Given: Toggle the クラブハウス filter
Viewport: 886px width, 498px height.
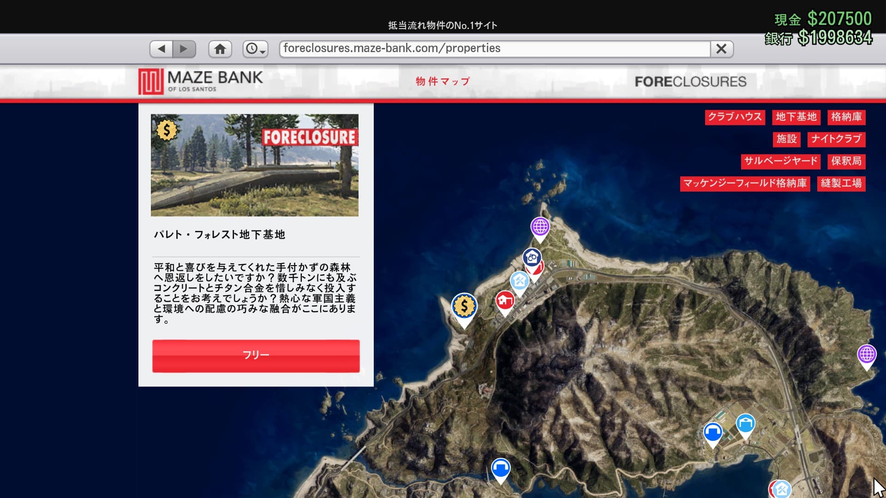Looking at the screenshot, I should (735, 117).
